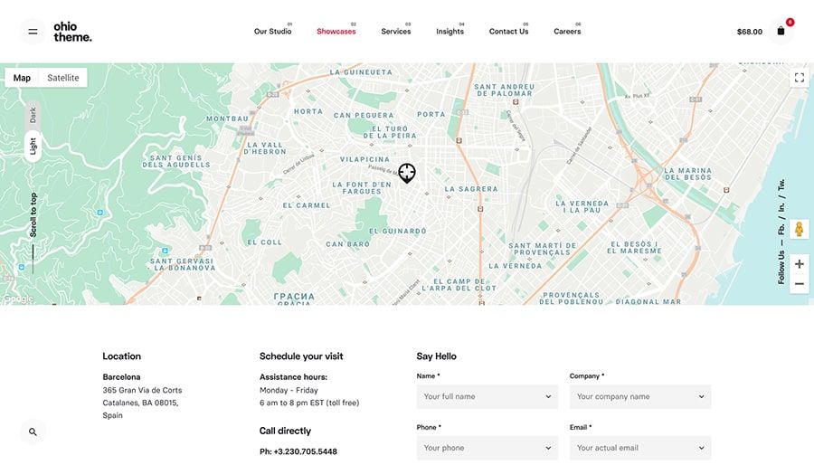Zoom in on the map
The width and height of the screenshot is (814, 465).
[799, 264]
